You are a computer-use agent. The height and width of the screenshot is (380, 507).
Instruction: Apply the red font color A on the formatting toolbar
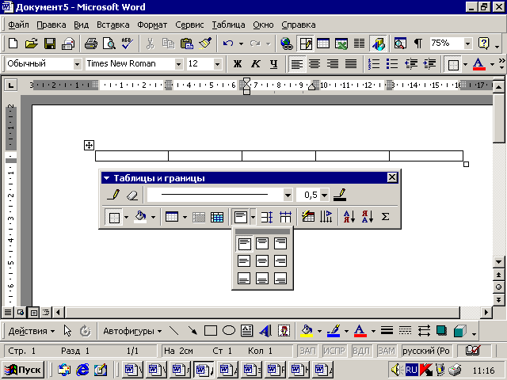478,64
